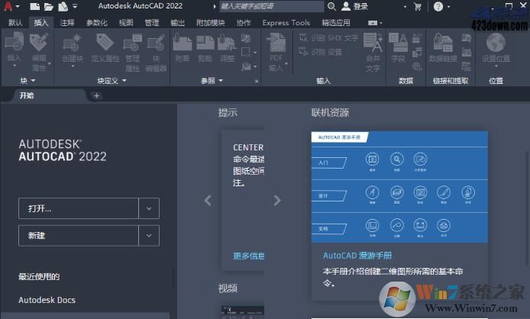
Task: Click the 识别设置 tool
Action: coord(321,52)
